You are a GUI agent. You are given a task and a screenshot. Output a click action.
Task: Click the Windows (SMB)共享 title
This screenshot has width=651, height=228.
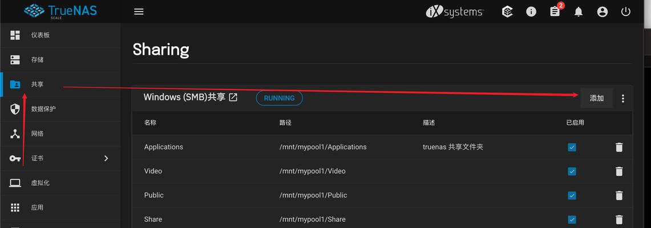pos(184,97)
